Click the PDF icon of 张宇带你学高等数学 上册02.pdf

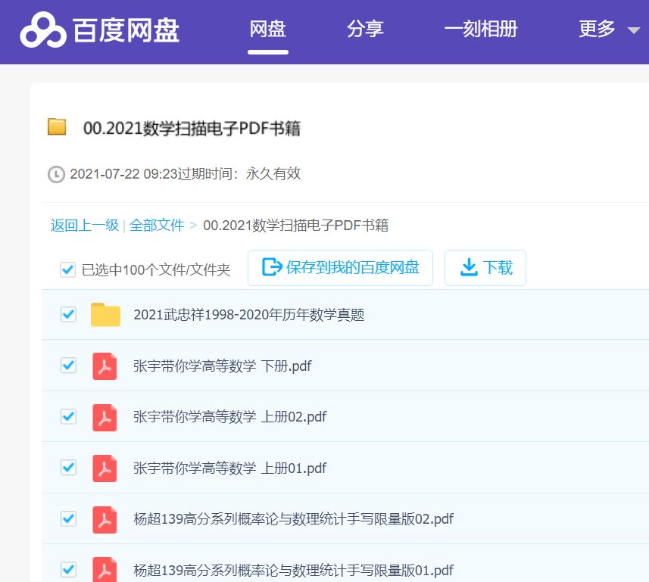[105, 417]
